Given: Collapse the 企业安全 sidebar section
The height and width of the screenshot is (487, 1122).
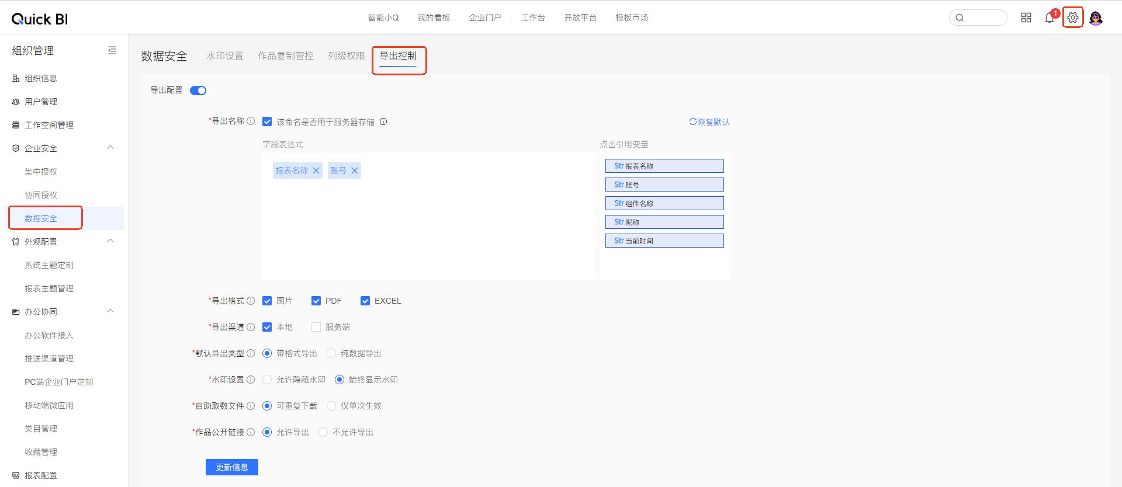Looking at the screenshot, I should pyautogui.click(x=110, y=148).
